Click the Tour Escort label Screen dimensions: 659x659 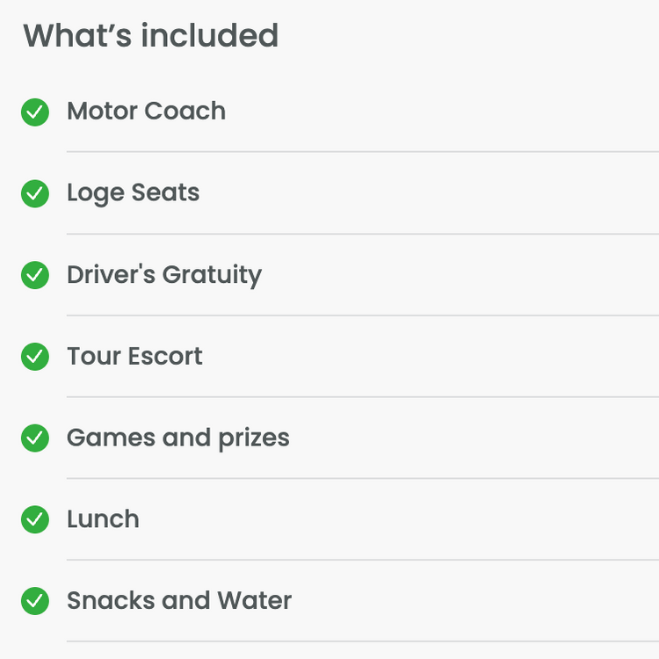(134, 356)
